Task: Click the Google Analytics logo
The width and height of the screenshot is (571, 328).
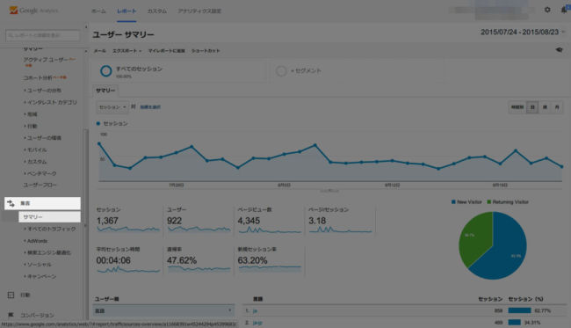Action: [33, 11]
